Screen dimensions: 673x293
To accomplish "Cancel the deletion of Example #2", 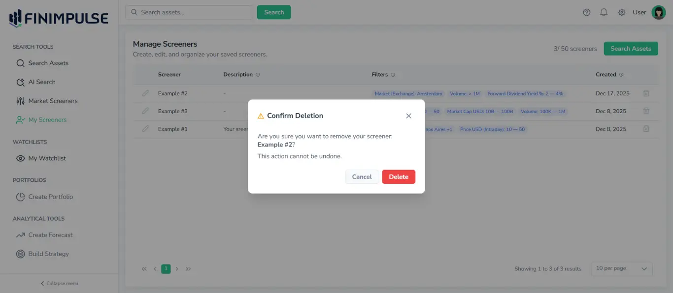I will click(x=362, y=176).
